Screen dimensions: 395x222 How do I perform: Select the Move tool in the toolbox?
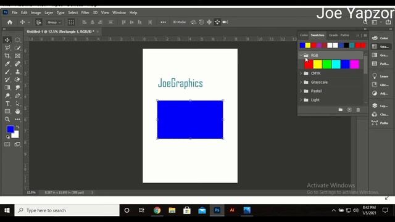(x=7, y=39)
